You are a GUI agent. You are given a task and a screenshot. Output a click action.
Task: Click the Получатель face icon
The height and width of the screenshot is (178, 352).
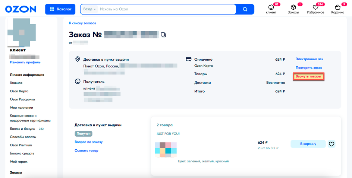[x=78, y=82]
